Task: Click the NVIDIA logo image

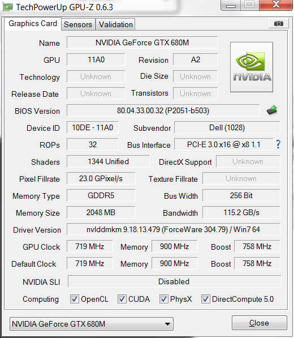Action: coord(252,67)
